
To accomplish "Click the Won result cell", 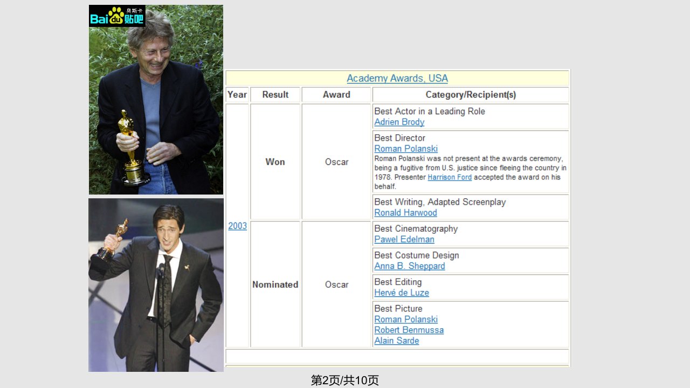I will tap(275, 162).
